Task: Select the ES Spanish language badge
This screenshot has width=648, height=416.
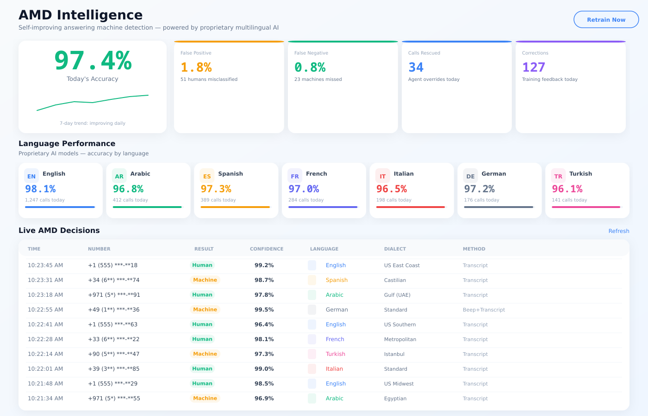Action: click(x=207, y=176)
